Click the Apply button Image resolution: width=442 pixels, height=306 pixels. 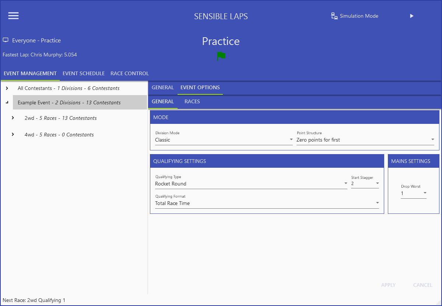388,285
